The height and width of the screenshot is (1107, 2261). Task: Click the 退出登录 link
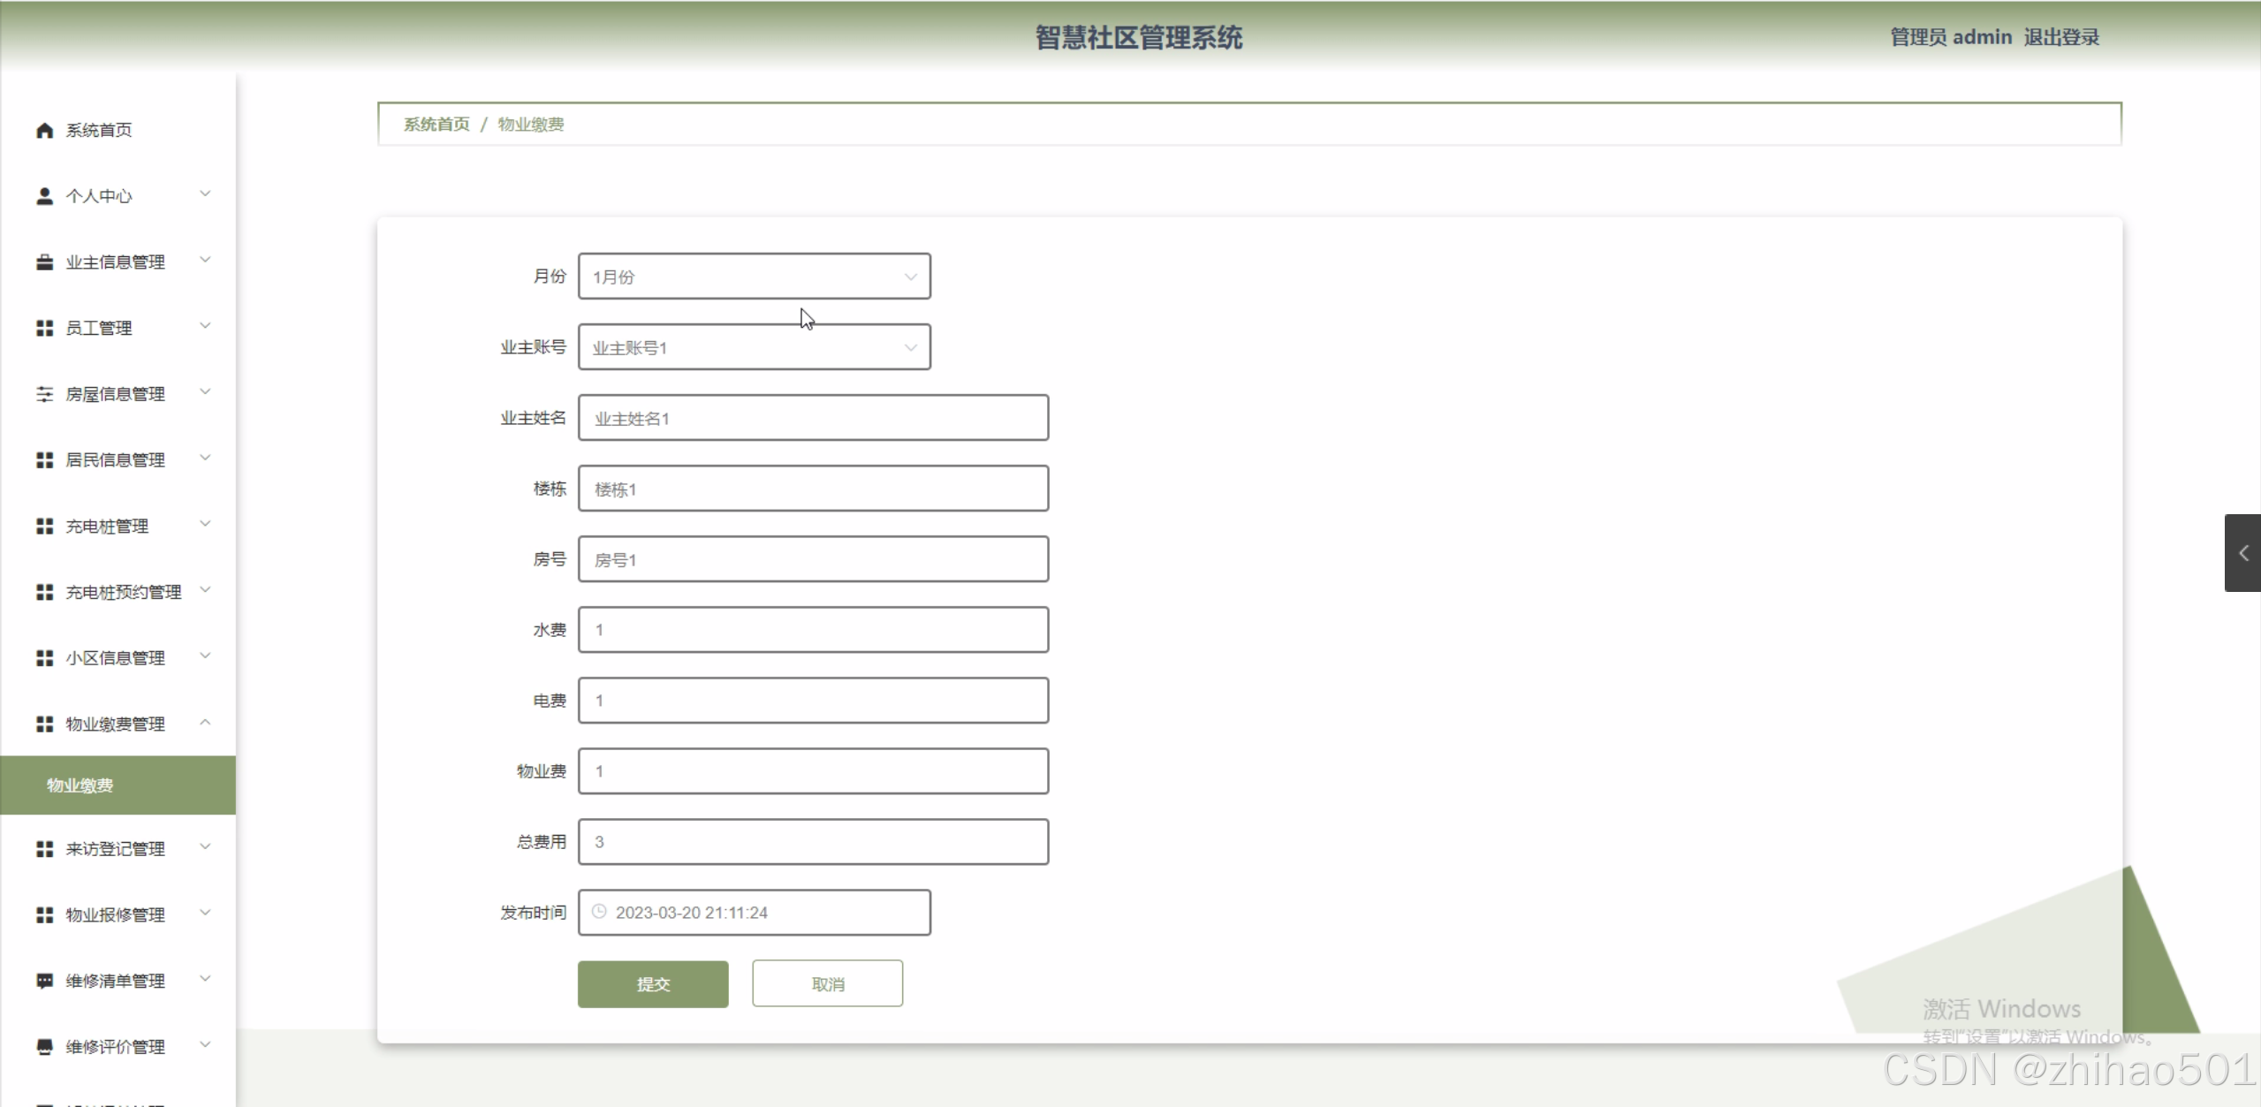pyautogui.click(x=2060, y=37)
